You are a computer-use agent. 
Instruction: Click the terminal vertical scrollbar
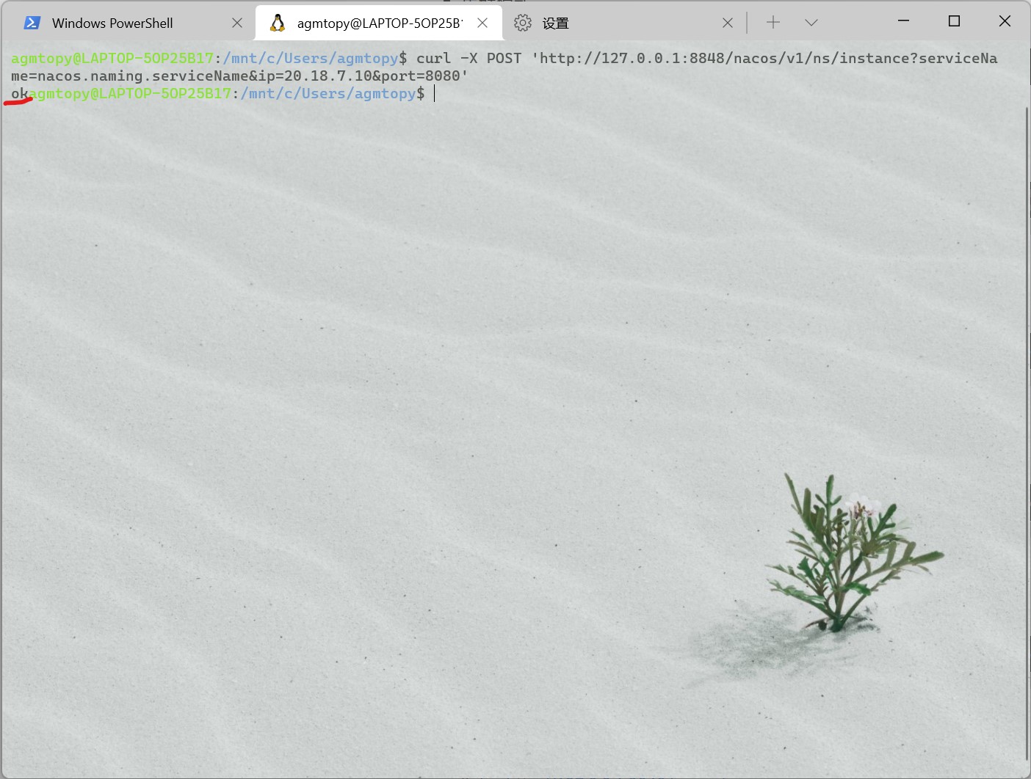[1027, 433]
